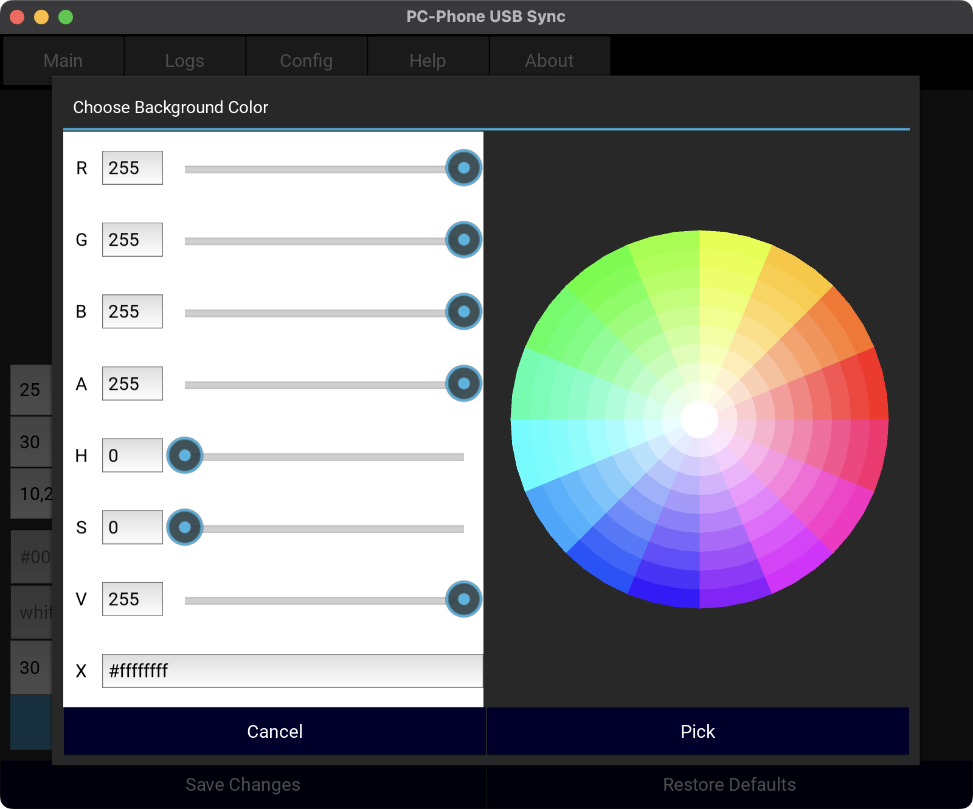Focus the G value input field

[132, 240]
